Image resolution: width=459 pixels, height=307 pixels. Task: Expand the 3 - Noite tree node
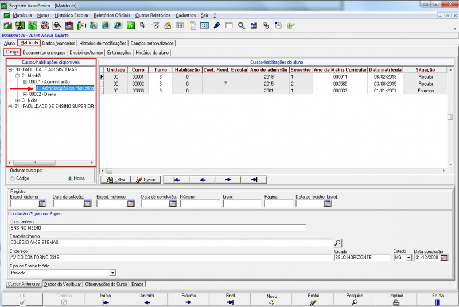(x=17, y=100)
